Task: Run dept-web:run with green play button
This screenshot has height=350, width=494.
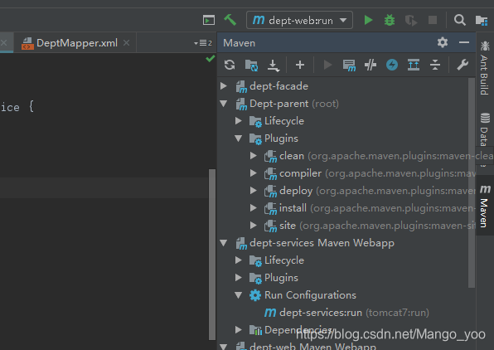Action: pos(368,20)
